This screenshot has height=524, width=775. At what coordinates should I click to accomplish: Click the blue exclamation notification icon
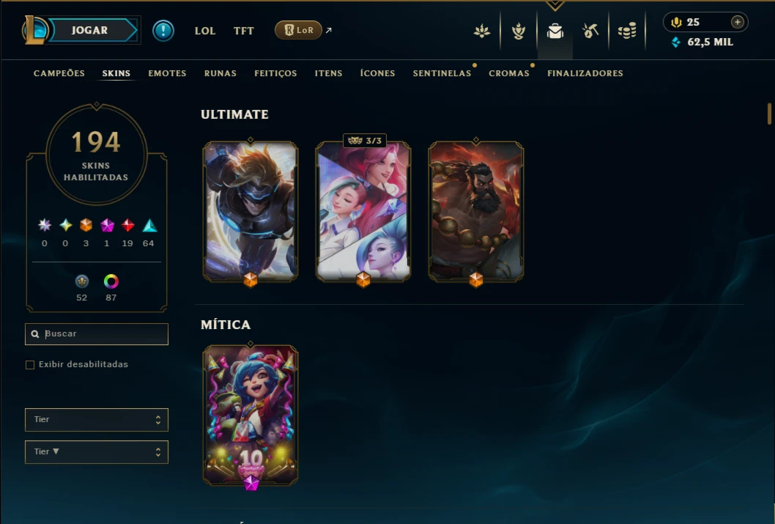163,31
